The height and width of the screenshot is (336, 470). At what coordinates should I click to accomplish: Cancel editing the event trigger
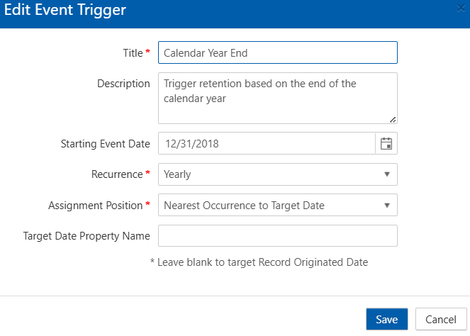point(440,320)
